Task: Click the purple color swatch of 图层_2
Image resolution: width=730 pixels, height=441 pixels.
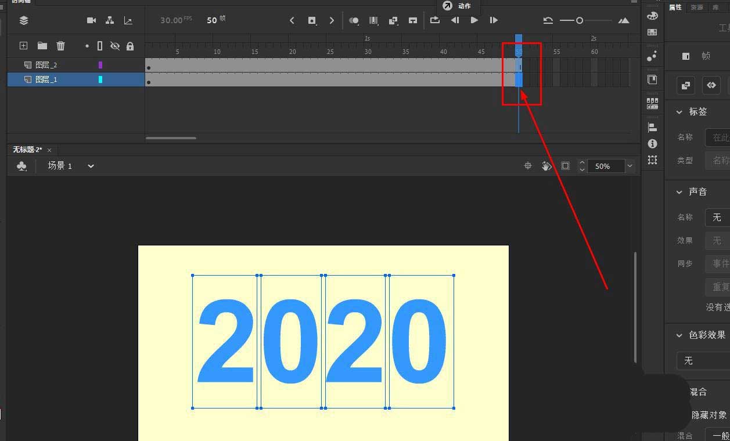Action: point(101,64)
